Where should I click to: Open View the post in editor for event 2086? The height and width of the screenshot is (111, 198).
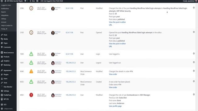(x=117, y=22)
